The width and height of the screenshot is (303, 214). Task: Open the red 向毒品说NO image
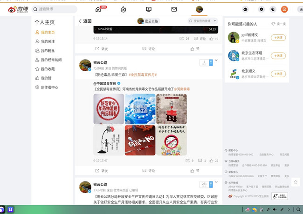point(140,140)
